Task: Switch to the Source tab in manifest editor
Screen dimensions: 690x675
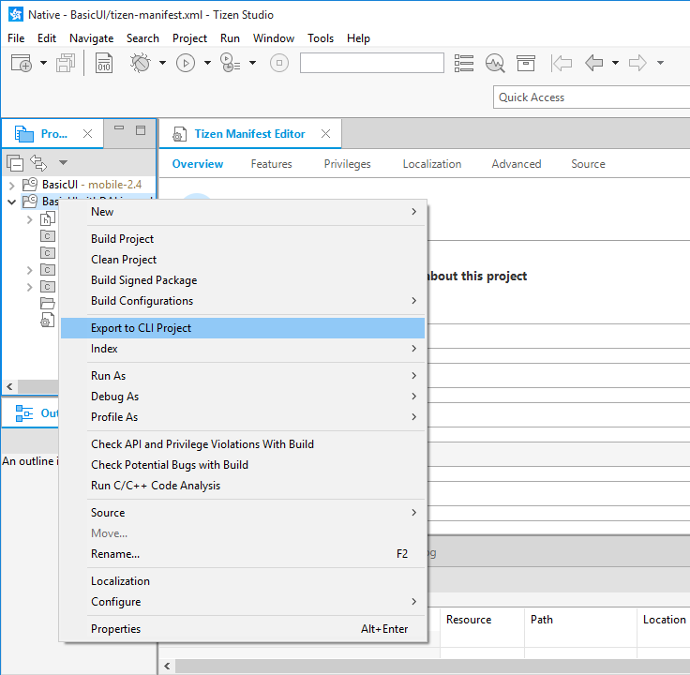Action: click(x=588, y=164)
